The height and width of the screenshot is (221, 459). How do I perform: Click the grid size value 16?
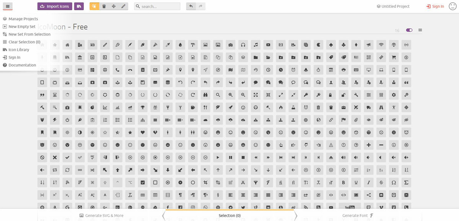pyautogui.click(x=397, y=31)
